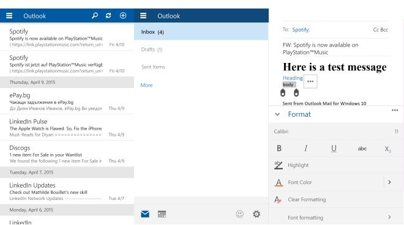Screen dimensions: 404x225
Task: Open LinkedIn Updates email
Action: pyautogui.click(x=67, y=191)
